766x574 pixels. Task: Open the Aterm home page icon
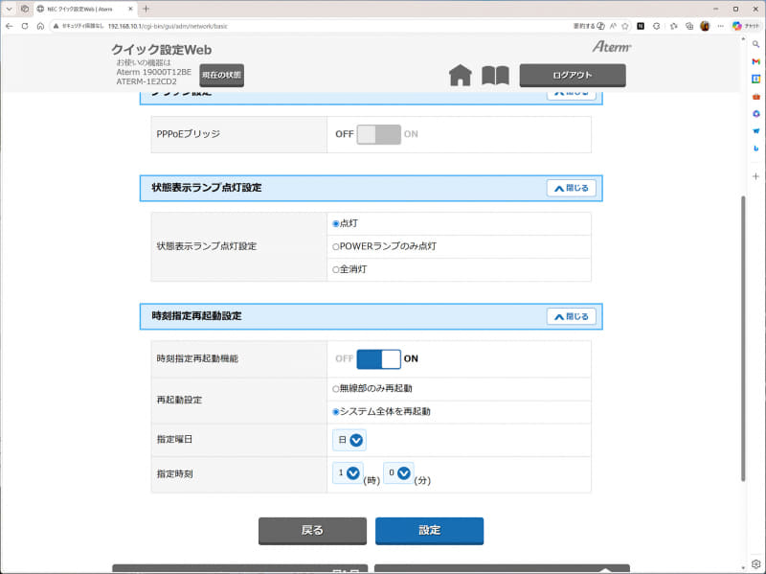tap(461, 74)
